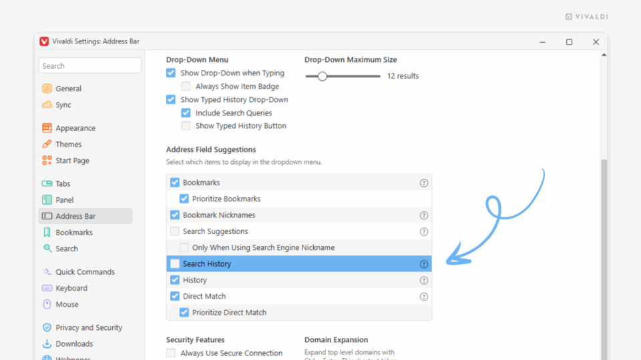Open help icon for Search Suggestions row
This screenshot has width=641, height=360.
424,232
